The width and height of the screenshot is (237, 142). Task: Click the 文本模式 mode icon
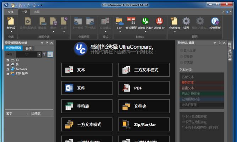click(x=105, y=21)
